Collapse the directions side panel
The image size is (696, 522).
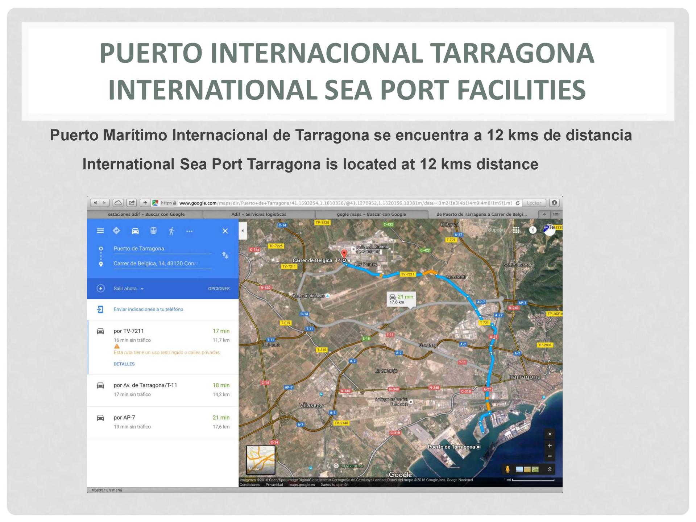click(243, 231)
